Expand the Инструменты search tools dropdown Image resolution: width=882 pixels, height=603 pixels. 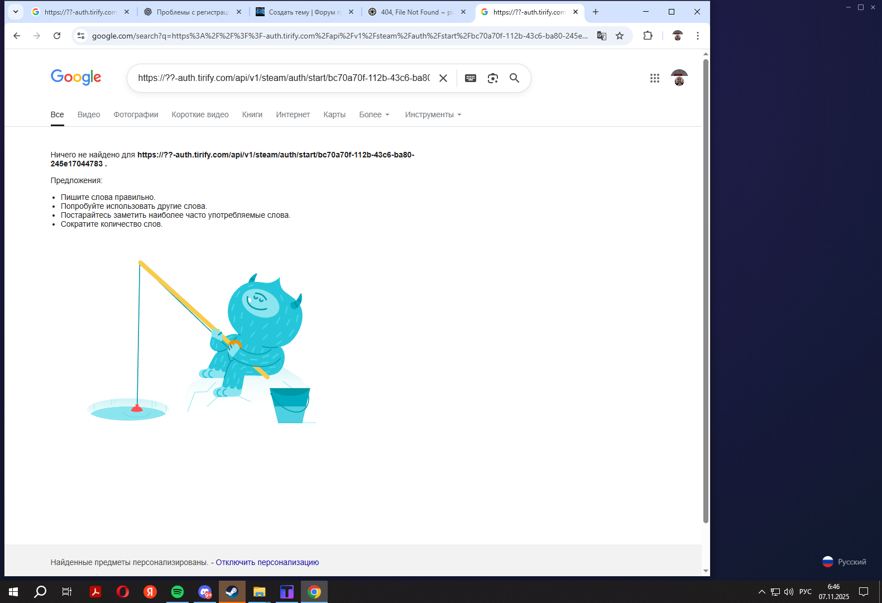[x=433, y=114]
